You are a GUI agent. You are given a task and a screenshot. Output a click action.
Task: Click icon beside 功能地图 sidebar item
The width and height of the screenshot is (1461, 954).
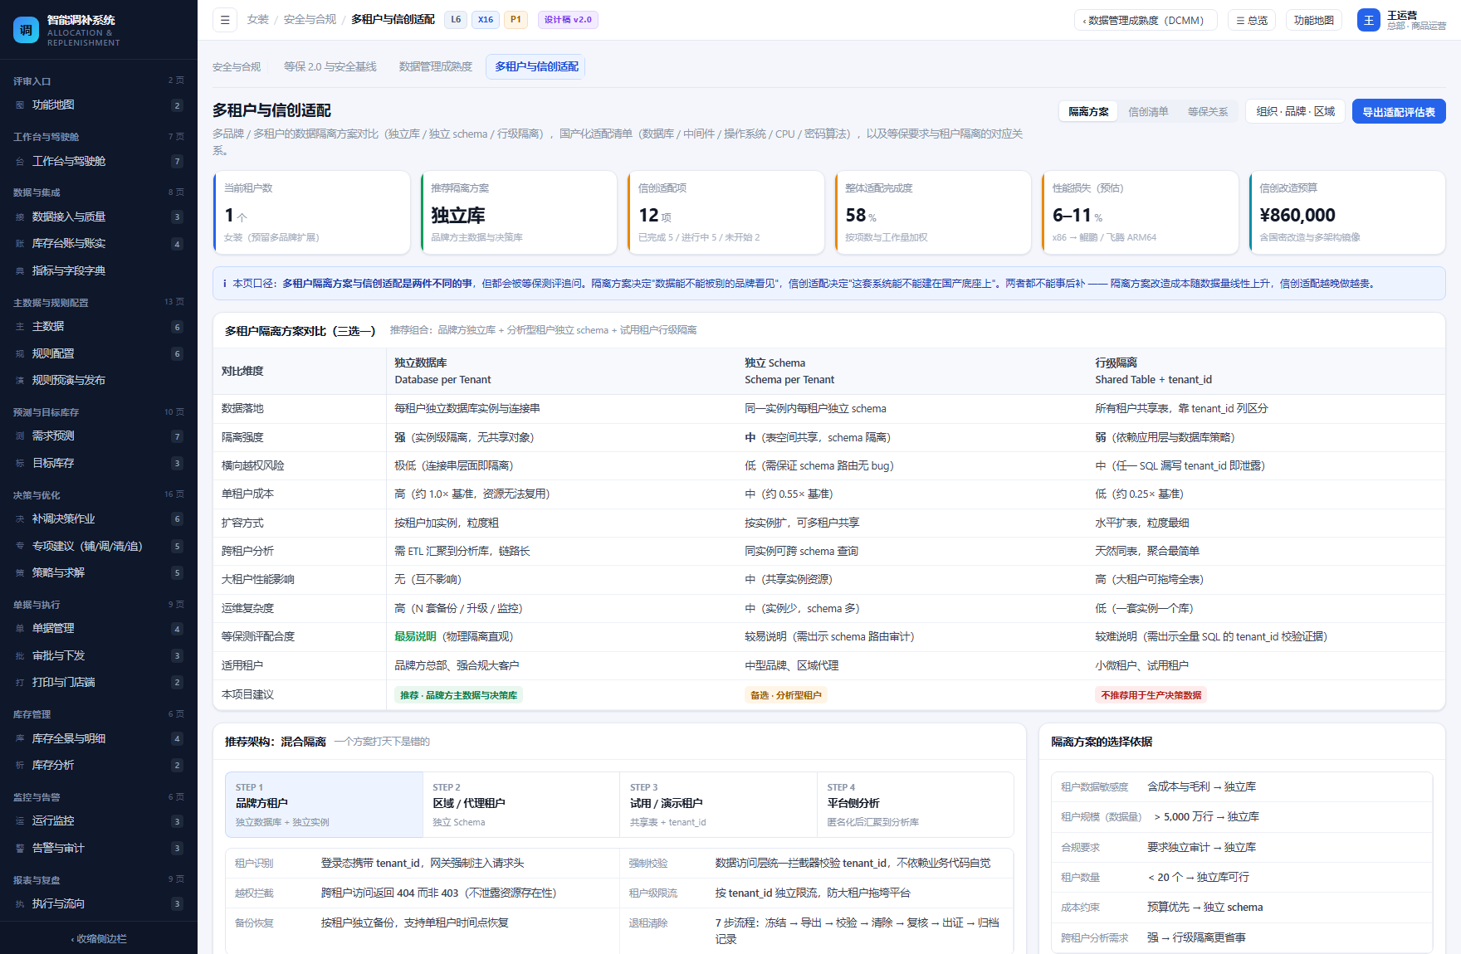pyautogui.click(x=20, y=105)
